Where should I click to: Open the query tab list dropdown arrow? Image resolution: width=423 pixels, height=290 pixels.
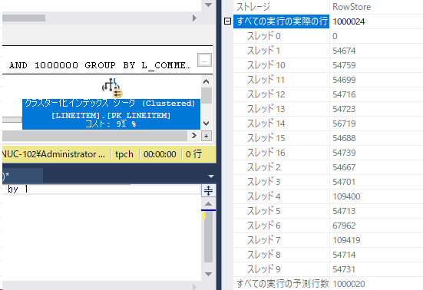211,176
